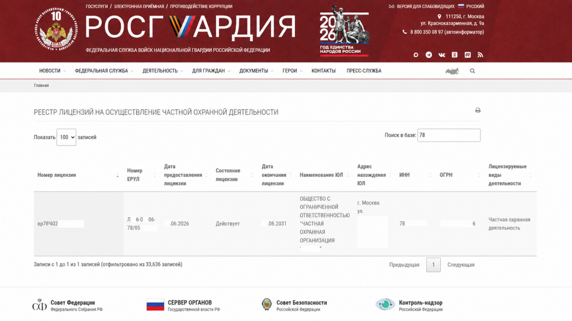
Task: Sort by the ОГРН column header
Action: 460,175
